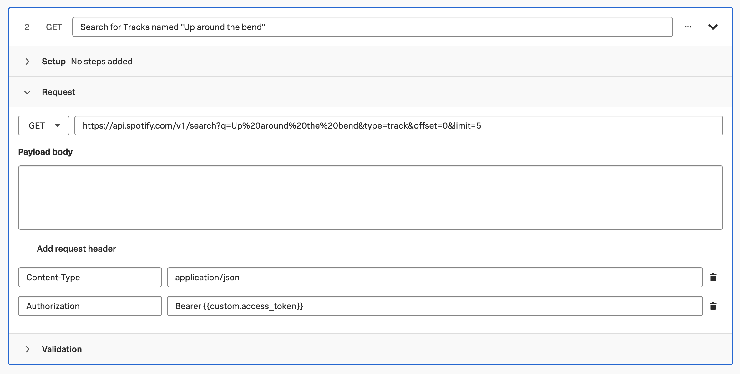
Task: Open the step's three-dot options menu
Action: [688, 27]
